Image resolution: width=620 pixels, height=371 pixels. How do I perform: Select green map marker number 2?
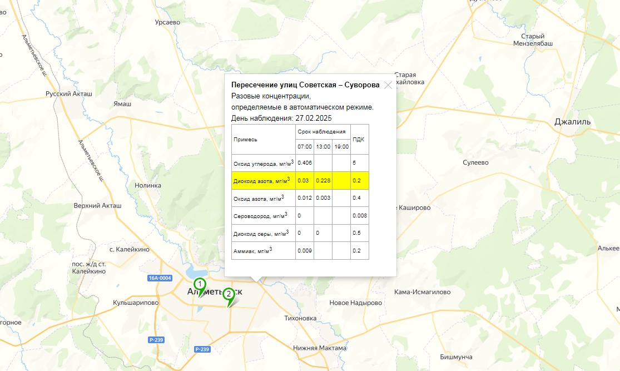point(229,294)
